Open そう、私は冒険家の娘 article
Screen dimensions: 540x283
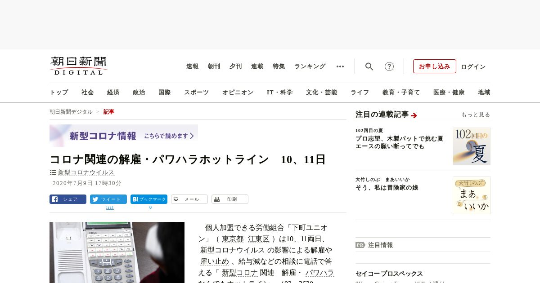pos(387,188)
